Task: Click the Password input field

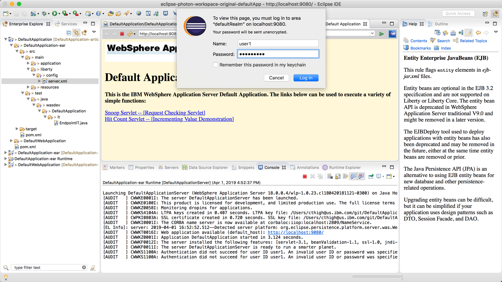Action: pos(278,54)
